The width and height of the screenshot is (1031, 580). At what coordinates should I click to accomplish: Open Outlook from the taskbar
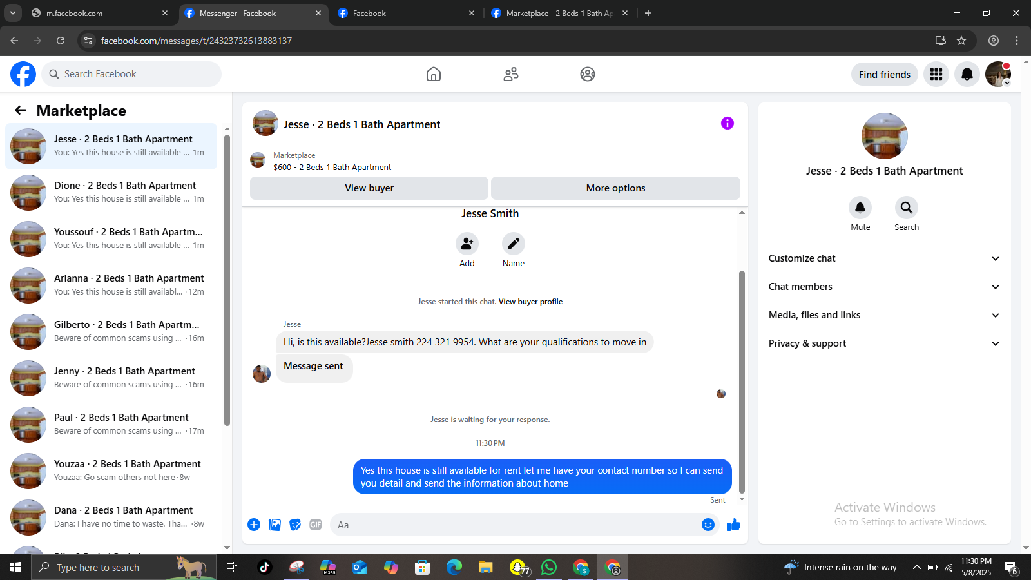click(x=360, y=567)
